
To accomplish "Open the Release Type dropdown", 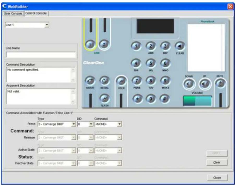I will (x=74, y=137).
